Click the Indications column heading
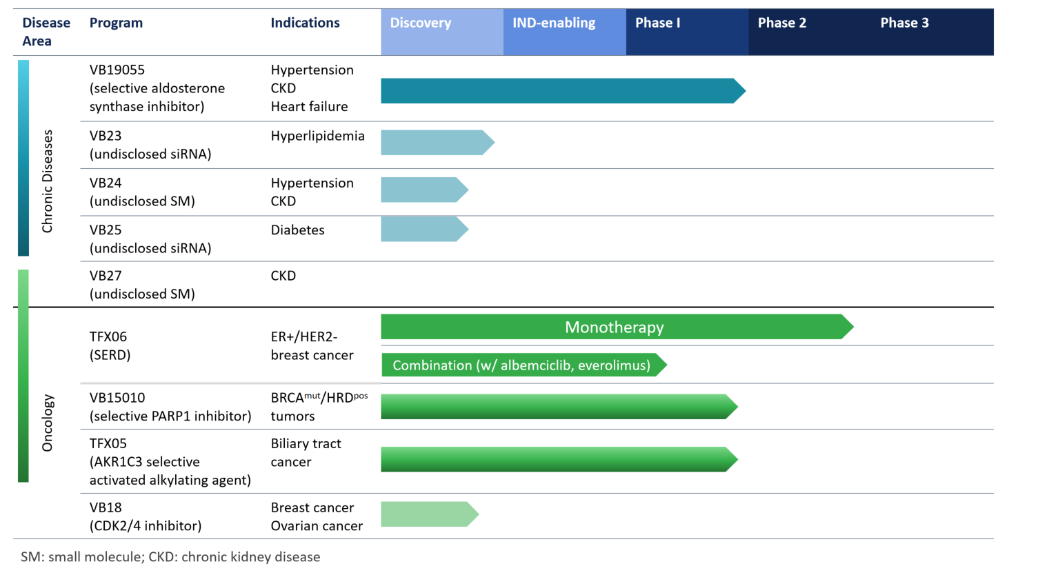1047x575 pixels. tap(305, 23)
